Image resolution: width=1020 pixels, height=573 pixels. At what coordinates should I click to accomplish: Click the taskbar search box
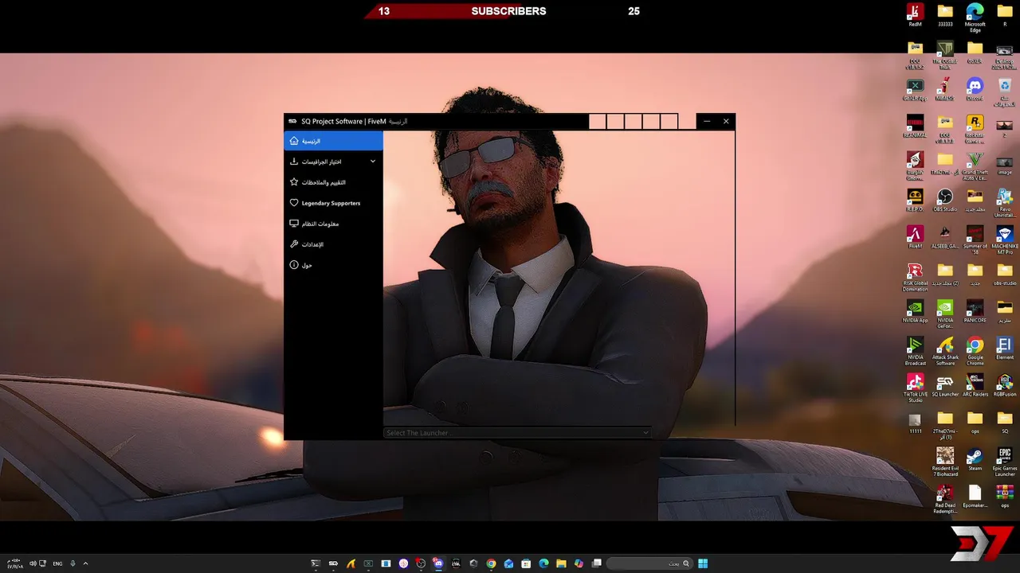(x=649, y=563)
